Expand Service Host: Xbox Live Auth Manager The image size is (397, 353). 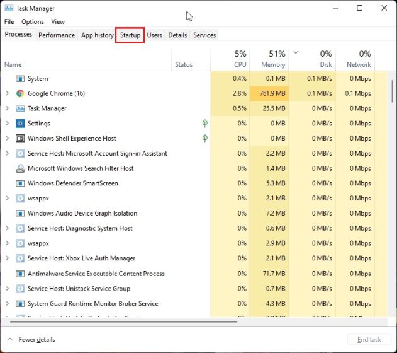(x=8, y=258)
